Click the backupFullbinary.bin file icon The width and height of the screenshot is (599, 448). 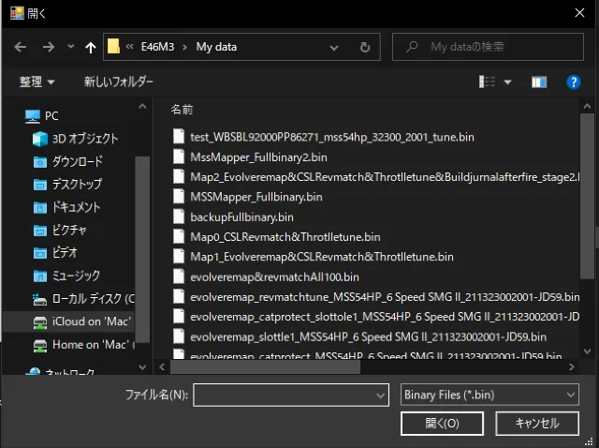(x=179, y=217)
